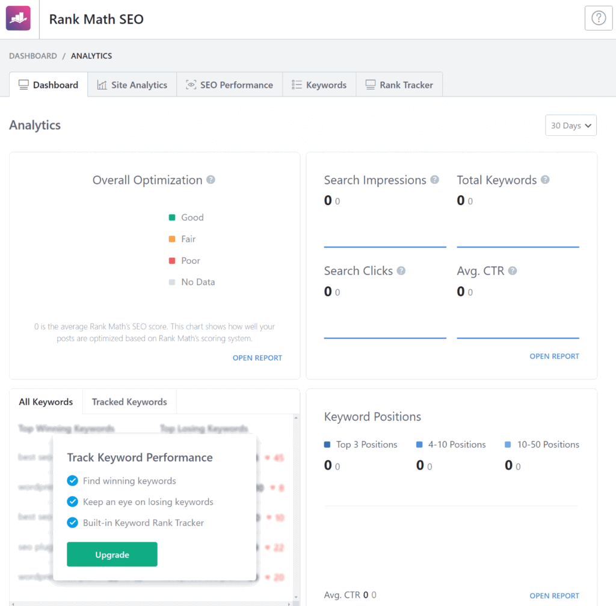Click the Find winning keywords checkmark

click(x=73, y=481)
